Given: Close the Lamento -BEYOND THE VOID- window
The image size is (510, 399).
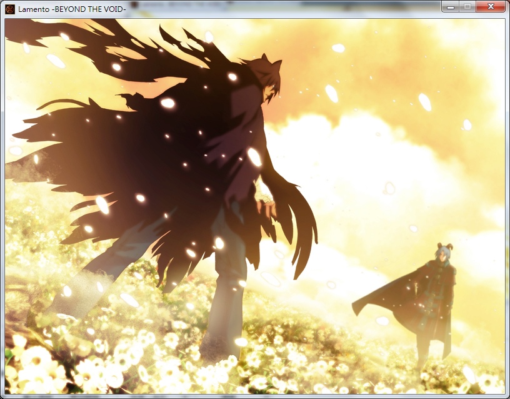Looking at the screenshot, I should pyautogui.click(x=491, y=6).
